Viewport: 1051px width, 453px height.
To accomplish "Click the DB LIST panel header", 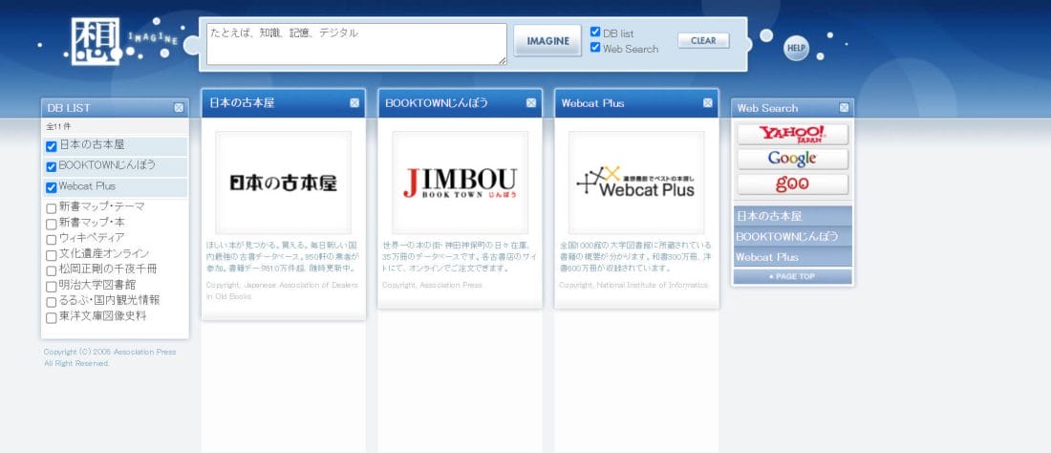I will (x=115, y=107).
